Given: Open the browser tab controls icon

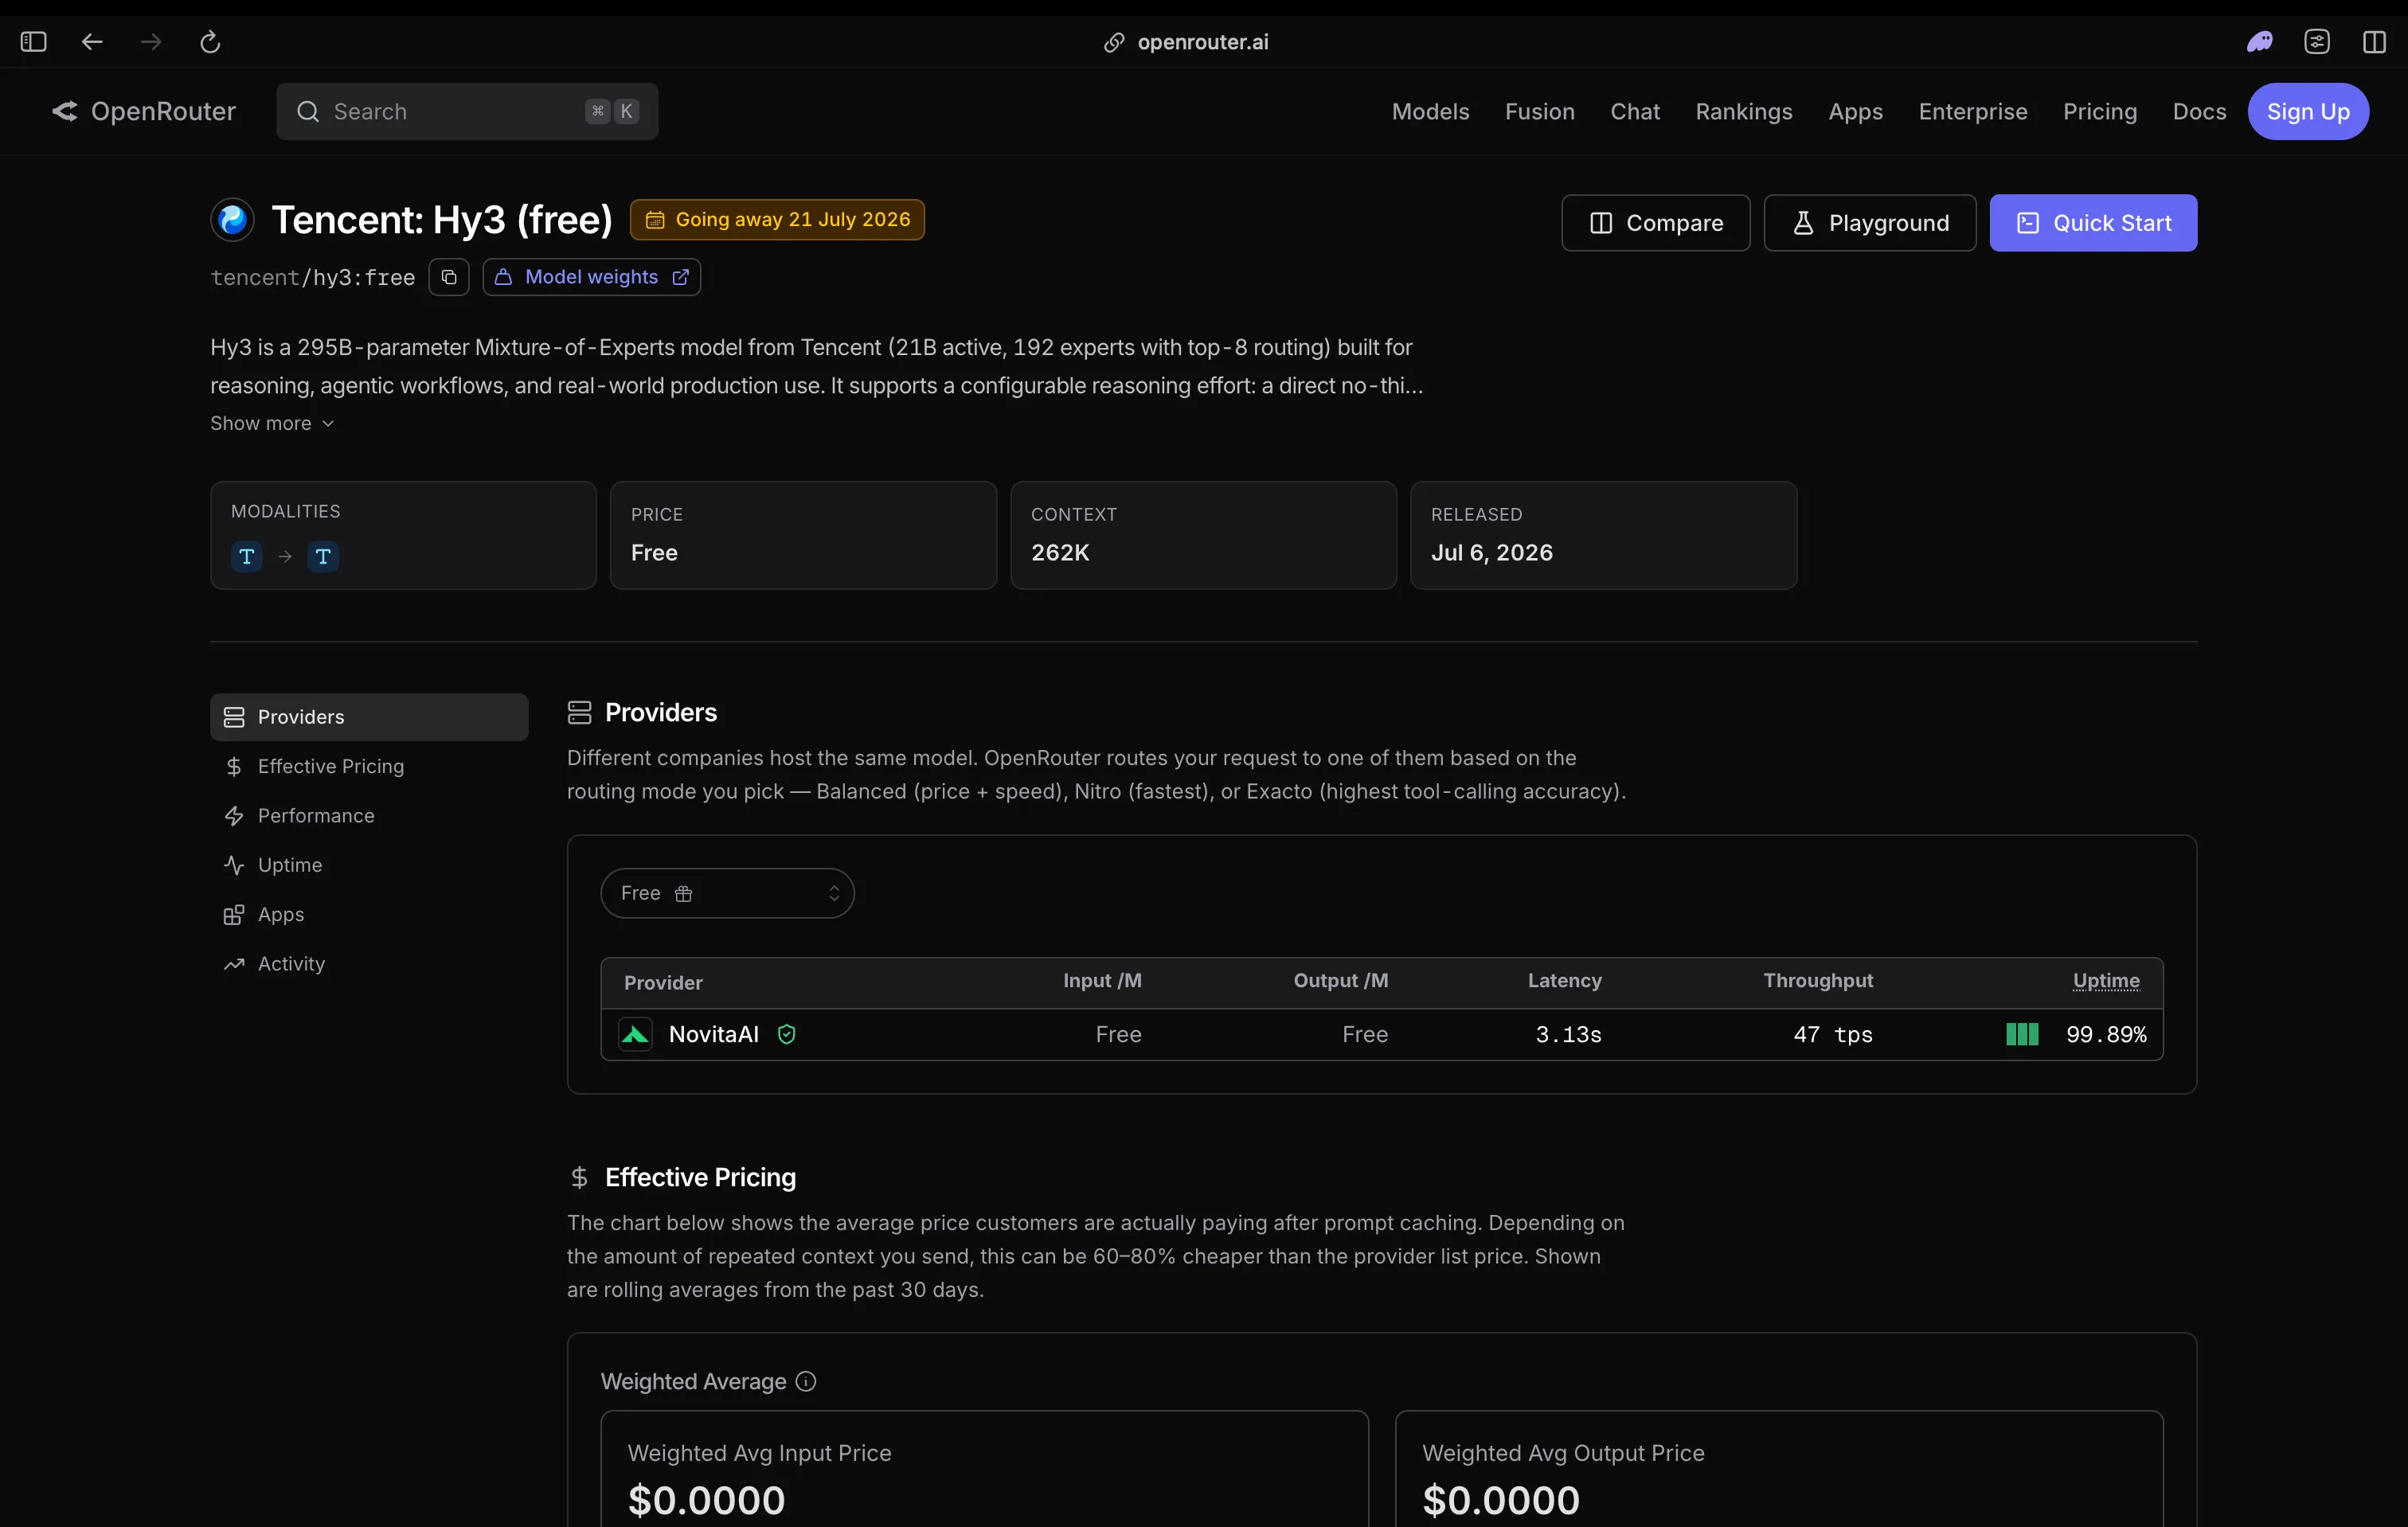Looking at the screenshot, I should [2317, 41].
